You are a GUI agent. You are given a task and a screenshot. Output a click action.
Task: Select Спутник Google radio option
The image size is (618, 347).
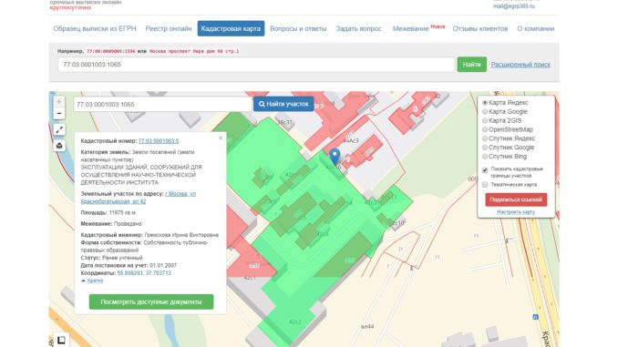point(485,148)
